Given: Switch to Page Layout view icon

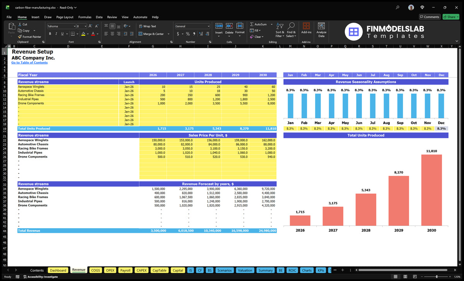Looking at the screenshot, I should pyautogui.click(x=404, y=277).
